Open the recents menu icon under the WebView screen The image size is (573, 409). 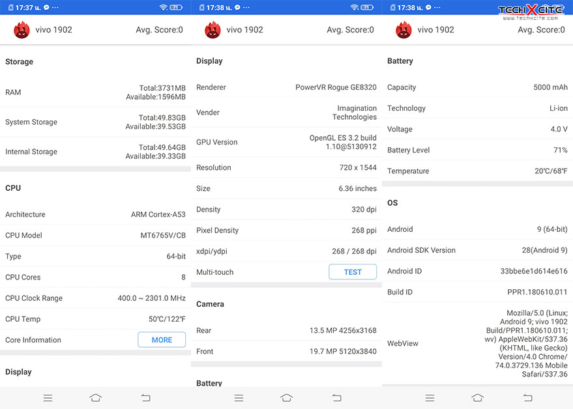[x=430, y=398]
